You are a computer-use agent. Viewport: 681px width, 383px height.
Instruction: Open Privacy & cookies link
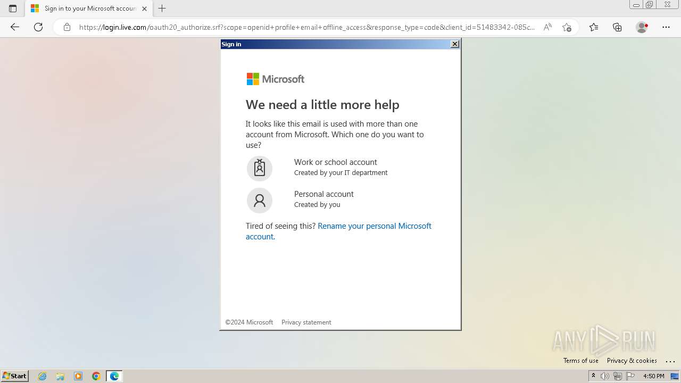(x=632, y=361)
